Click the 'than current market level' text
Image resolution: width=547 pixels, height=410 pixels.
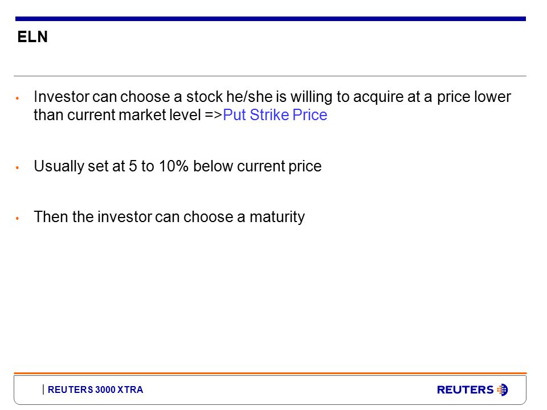(x=117, y=114)
